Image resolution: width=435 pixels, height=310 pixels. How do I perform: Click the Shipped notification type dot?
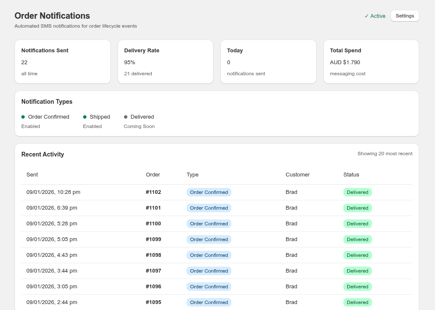84,117
